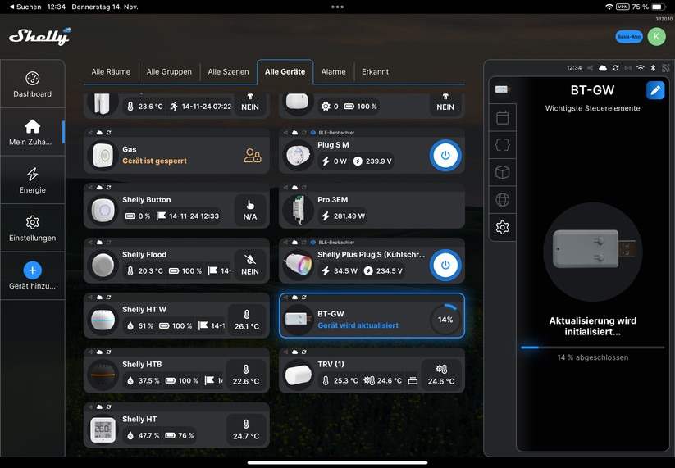This screenshot has width=675, height=468.
Task: Switch to the Alle Szenen tab
Action: 228,72
